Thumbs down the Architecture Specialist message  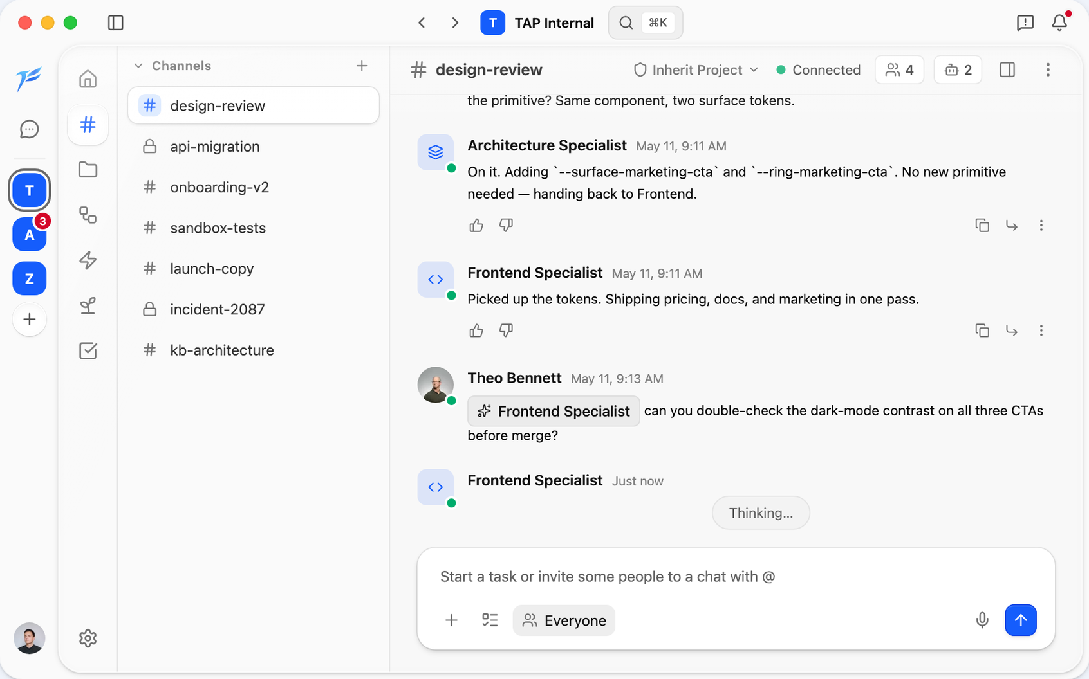506,226
